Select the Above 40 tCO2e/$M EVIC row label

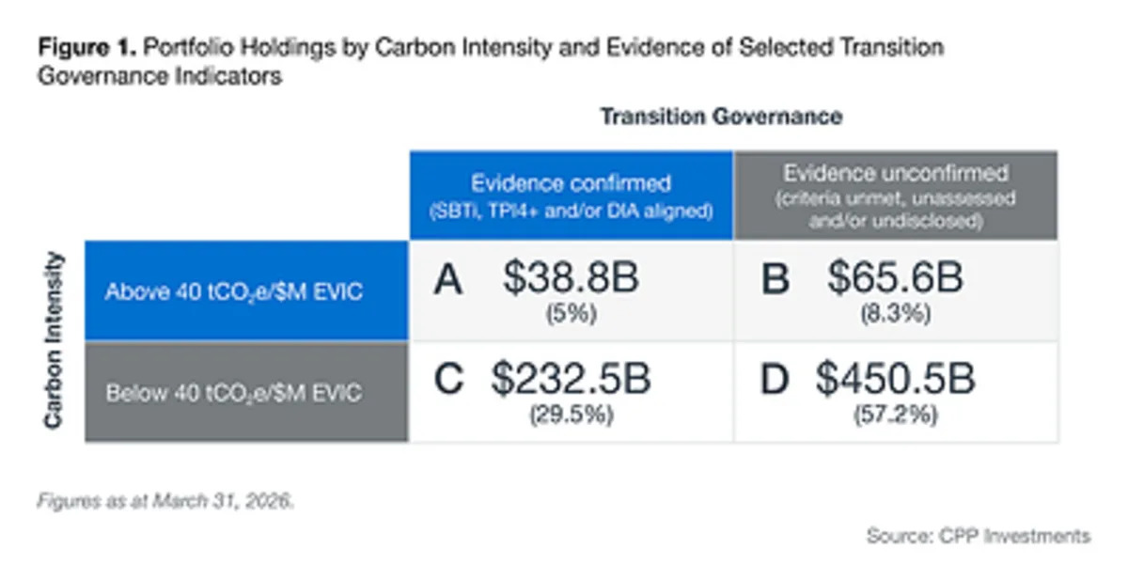point(246,290)
